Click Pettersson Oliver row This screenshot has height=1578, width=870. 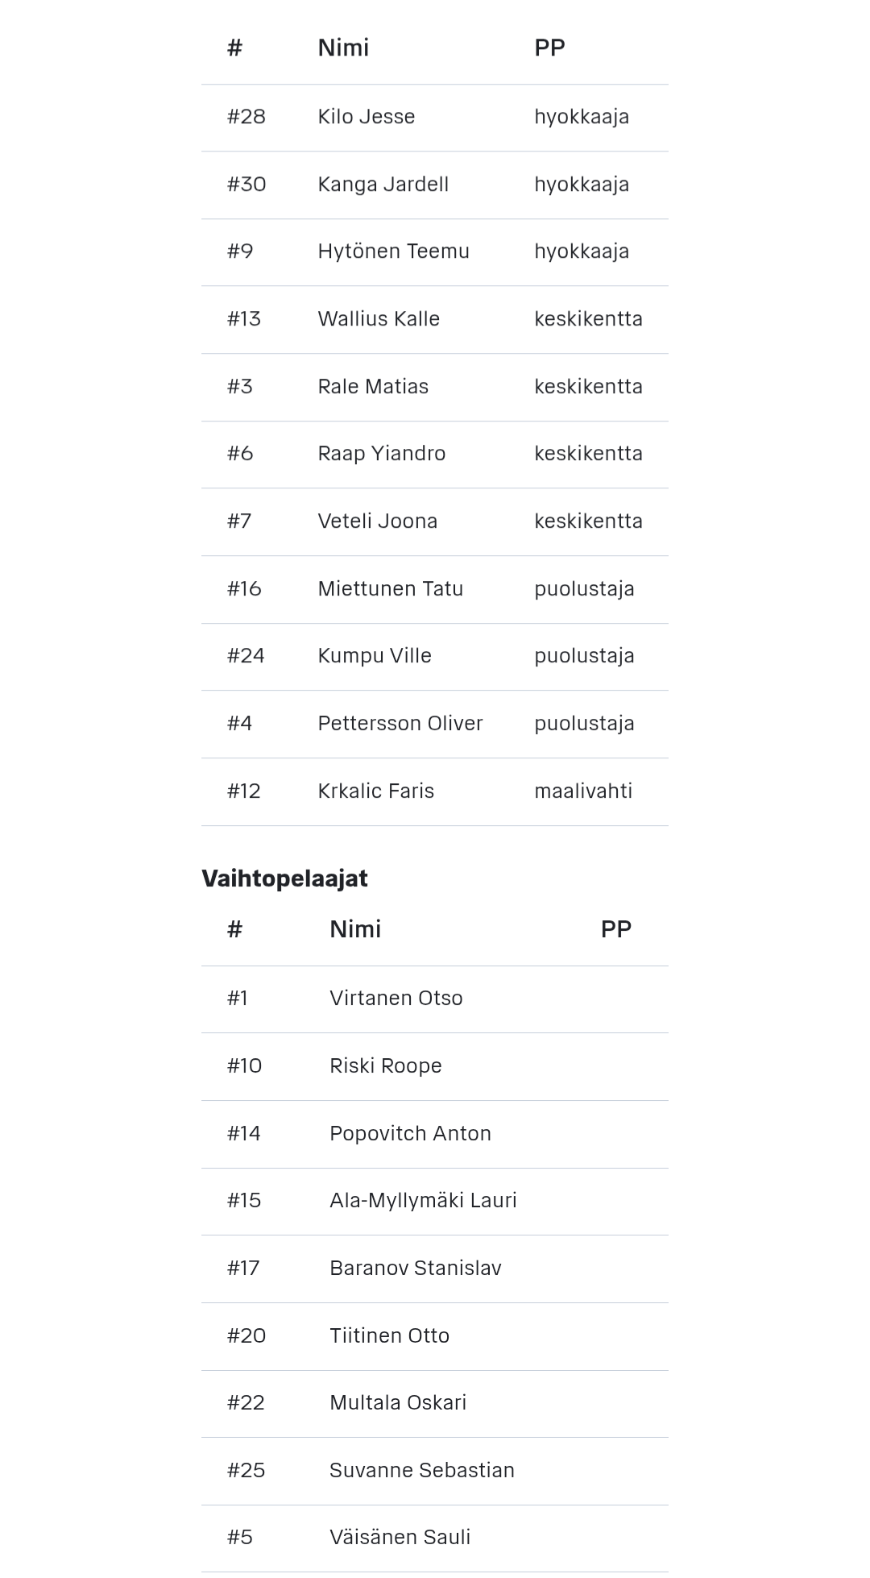[435, 725]
